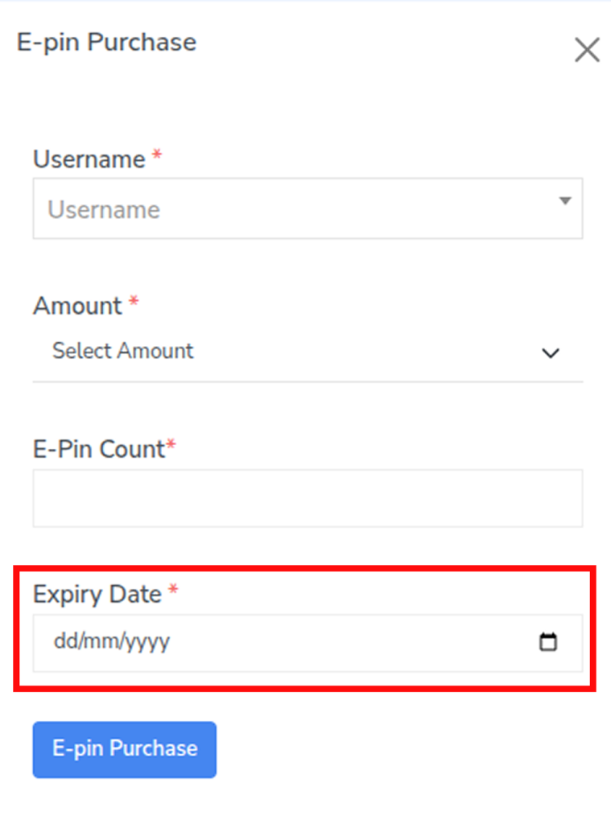Click the Username dropdown arrow
The image size is (611, 824).
pyautogui.click(x=565, y=200)
